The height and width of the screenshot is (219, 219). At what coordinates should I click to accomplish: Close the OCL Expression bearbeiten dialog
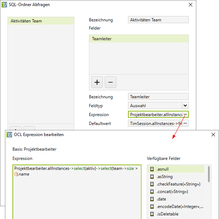click(213, 135)
